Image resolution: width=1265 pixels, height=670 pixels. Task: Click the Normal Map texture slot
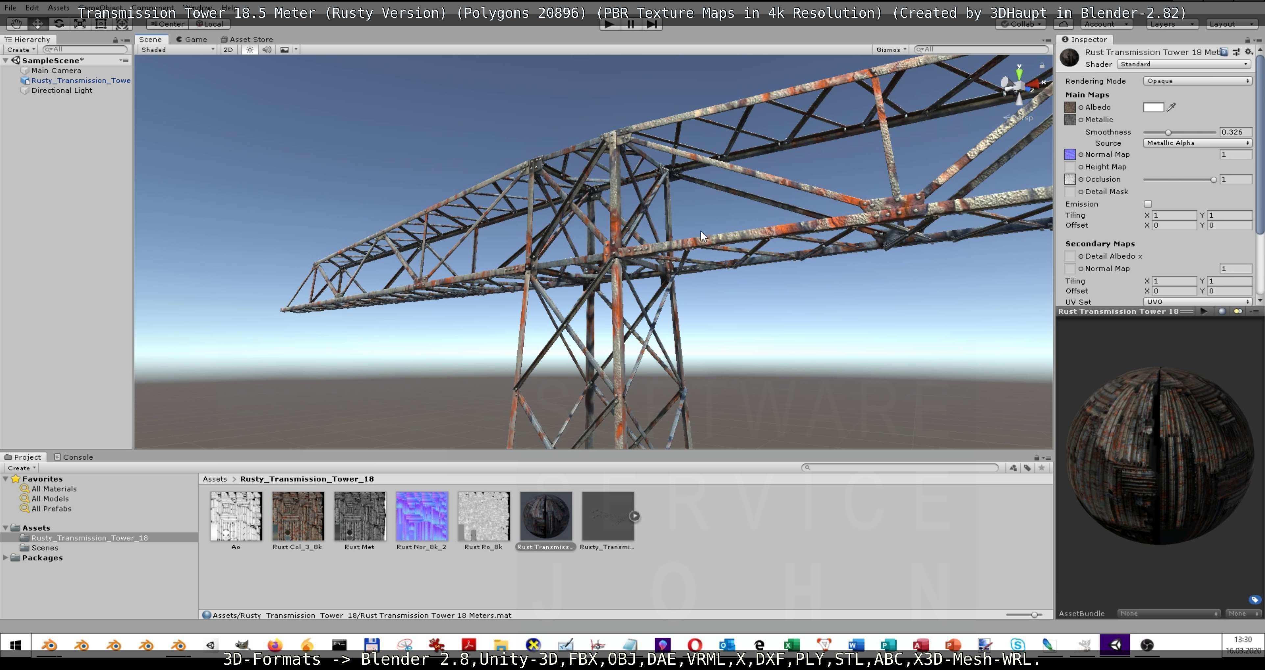[1070, 155]
